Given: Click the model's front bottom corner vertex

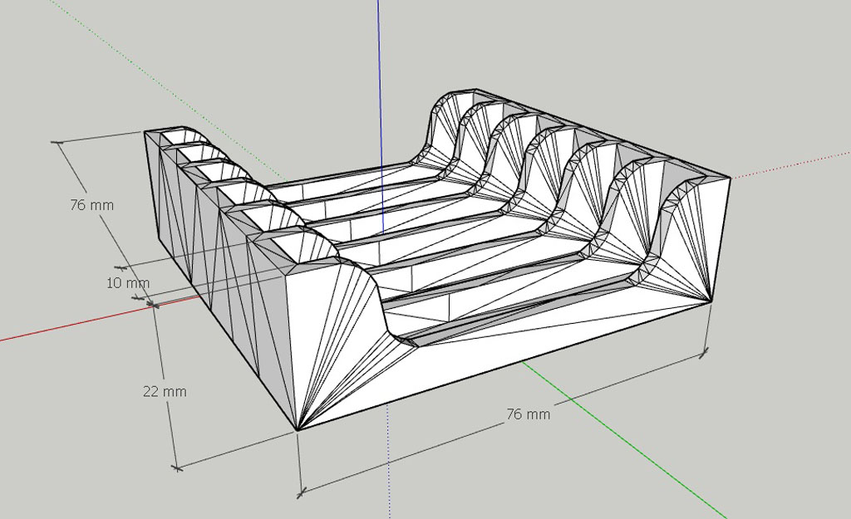Looking at the screenshot, I should [x=298, y=429].
